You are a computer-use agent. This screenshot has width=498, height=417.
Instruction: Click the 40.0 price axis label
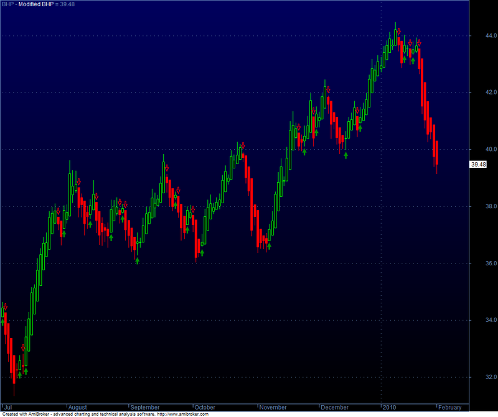[x=491, y=149]
